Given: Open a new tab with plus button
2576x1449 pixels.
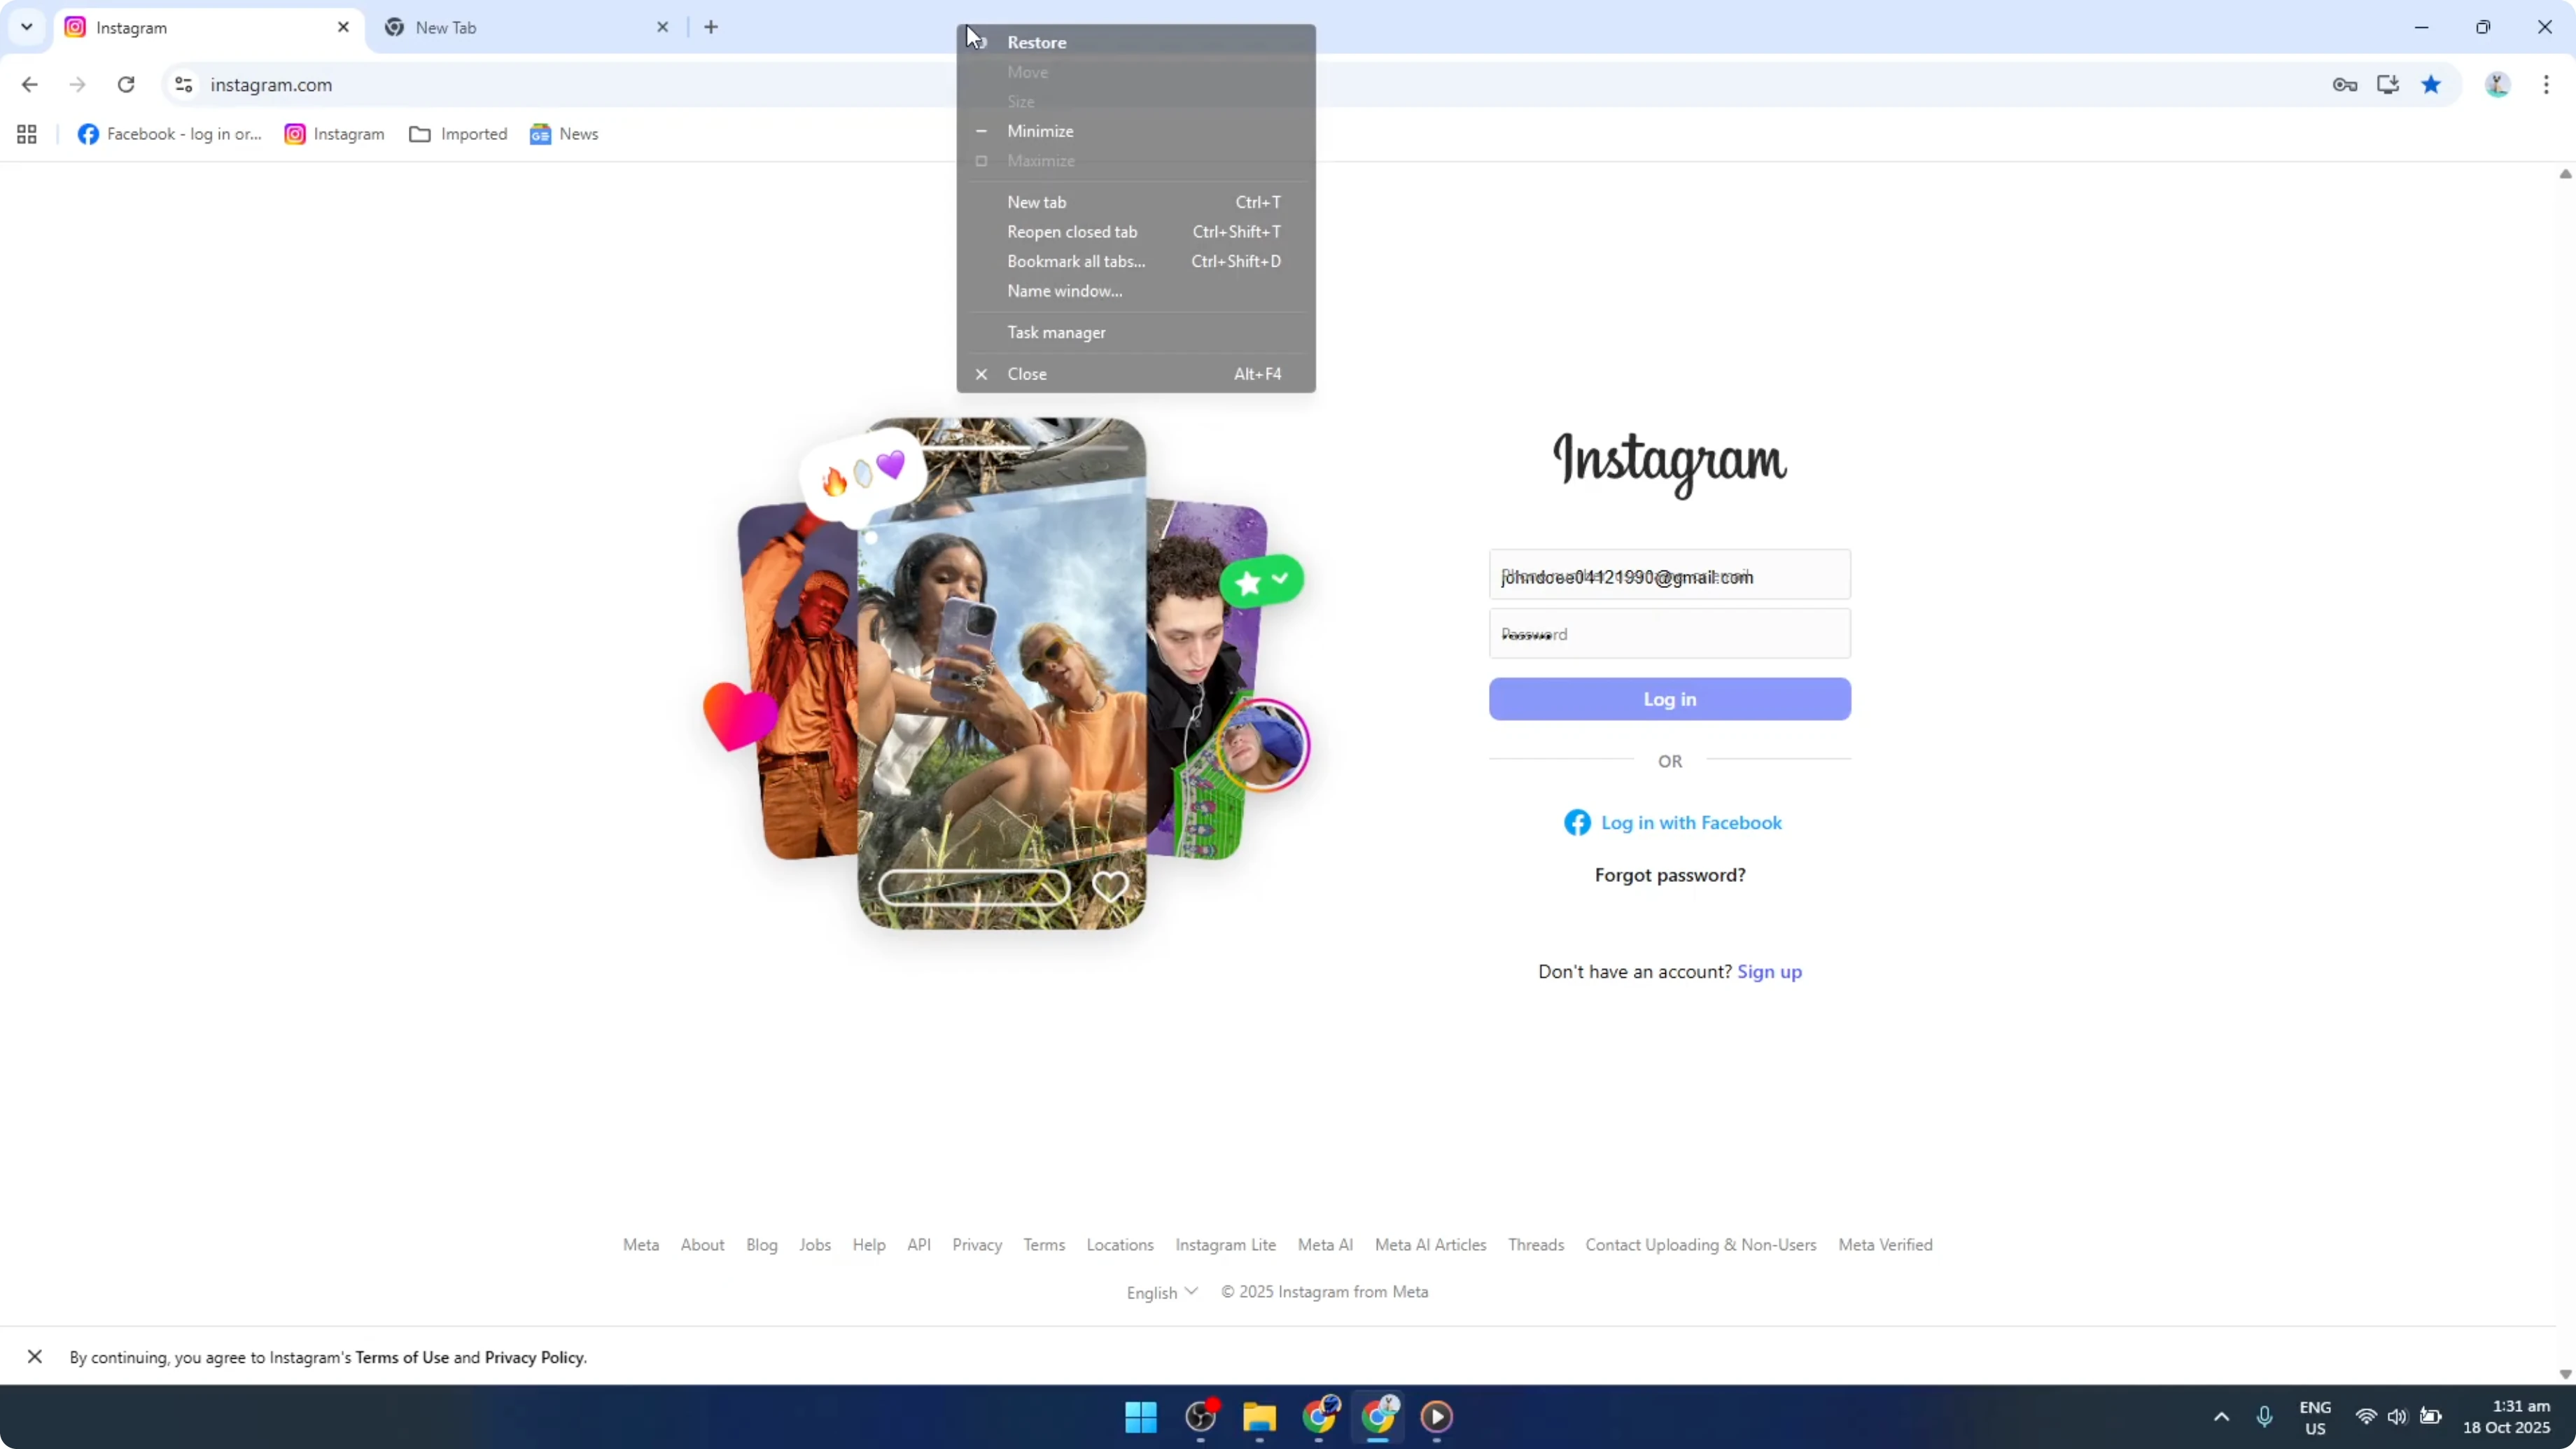Looking at the screenshot, I should (x=711, y=27).
